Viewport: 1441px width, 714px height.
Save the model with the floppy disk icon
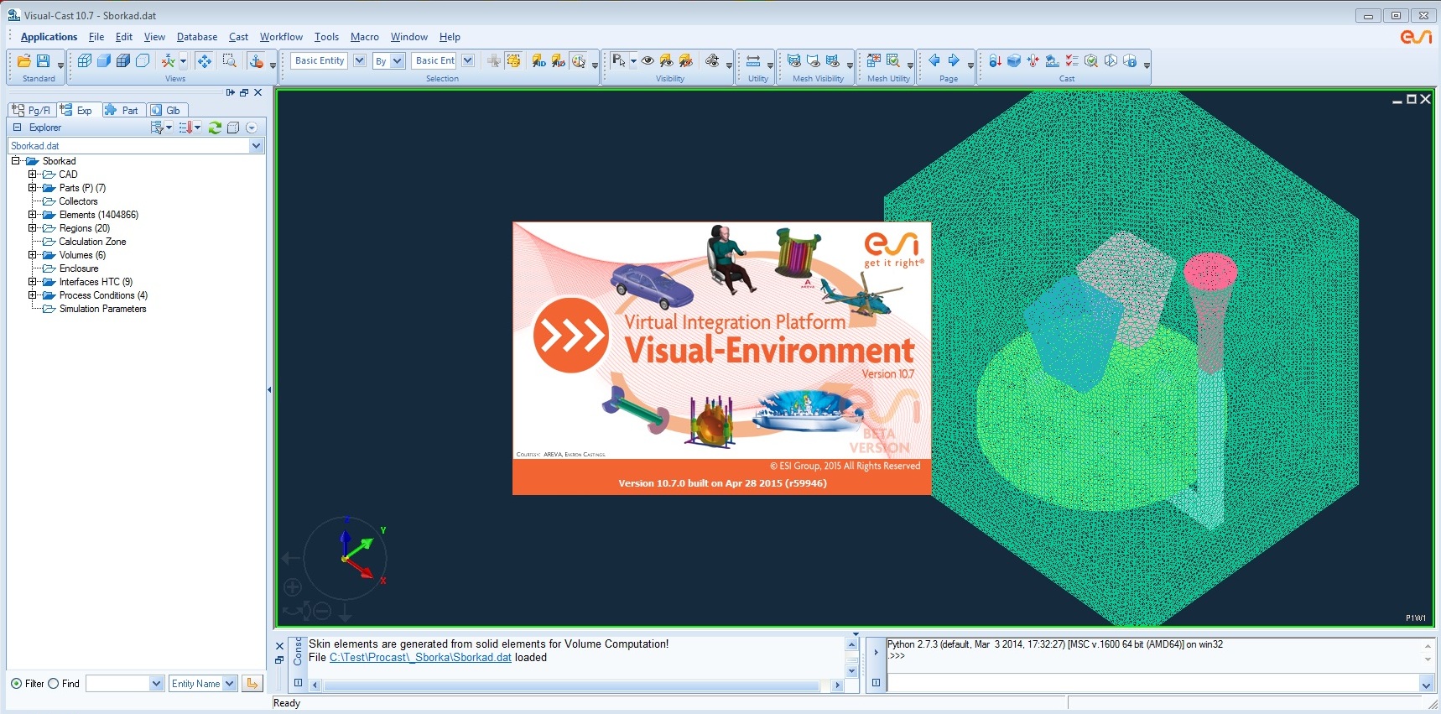[43, 60]
